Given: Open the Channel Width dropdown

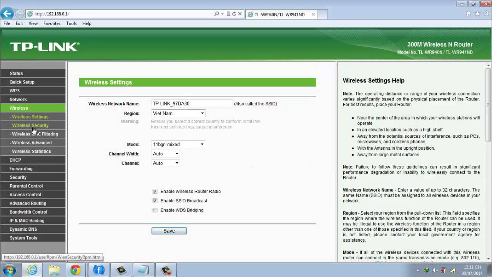Looking at the screenshot, I should click(166, 154).
